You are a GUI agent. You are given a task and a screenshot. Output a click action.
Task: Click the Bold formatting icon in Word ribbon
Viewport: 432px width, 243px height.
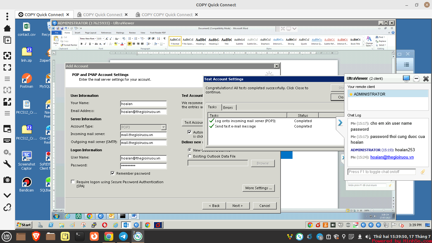click(81, 44)
